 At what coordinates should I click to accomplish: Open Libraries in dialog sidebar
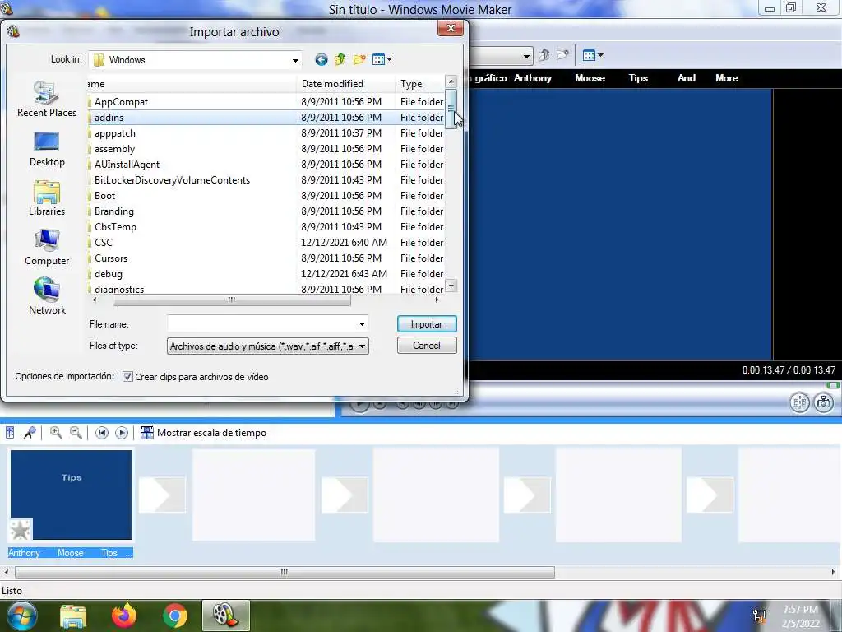47,198
